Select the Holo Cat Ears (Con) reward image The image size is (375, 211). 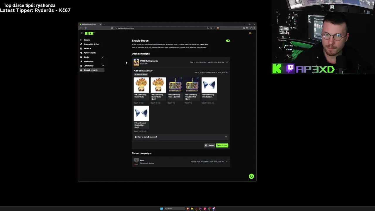coord(141,113)
